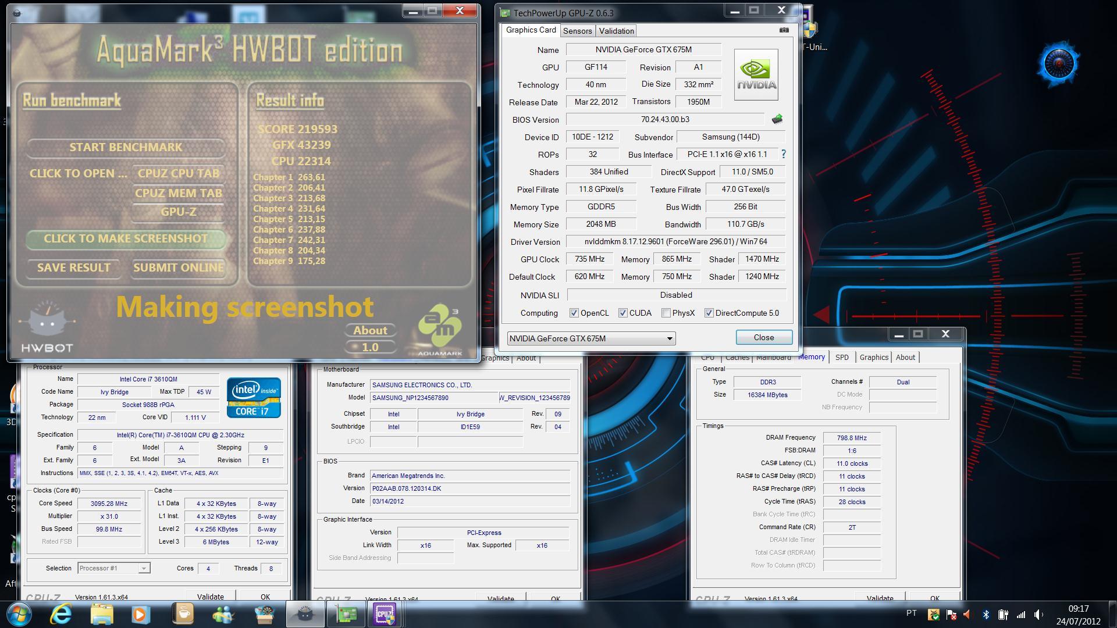This screenshot has height=628, width=1117.
Task: Select the Graphics Card tab in GPU-Z
Action: (x=531, y=30)
